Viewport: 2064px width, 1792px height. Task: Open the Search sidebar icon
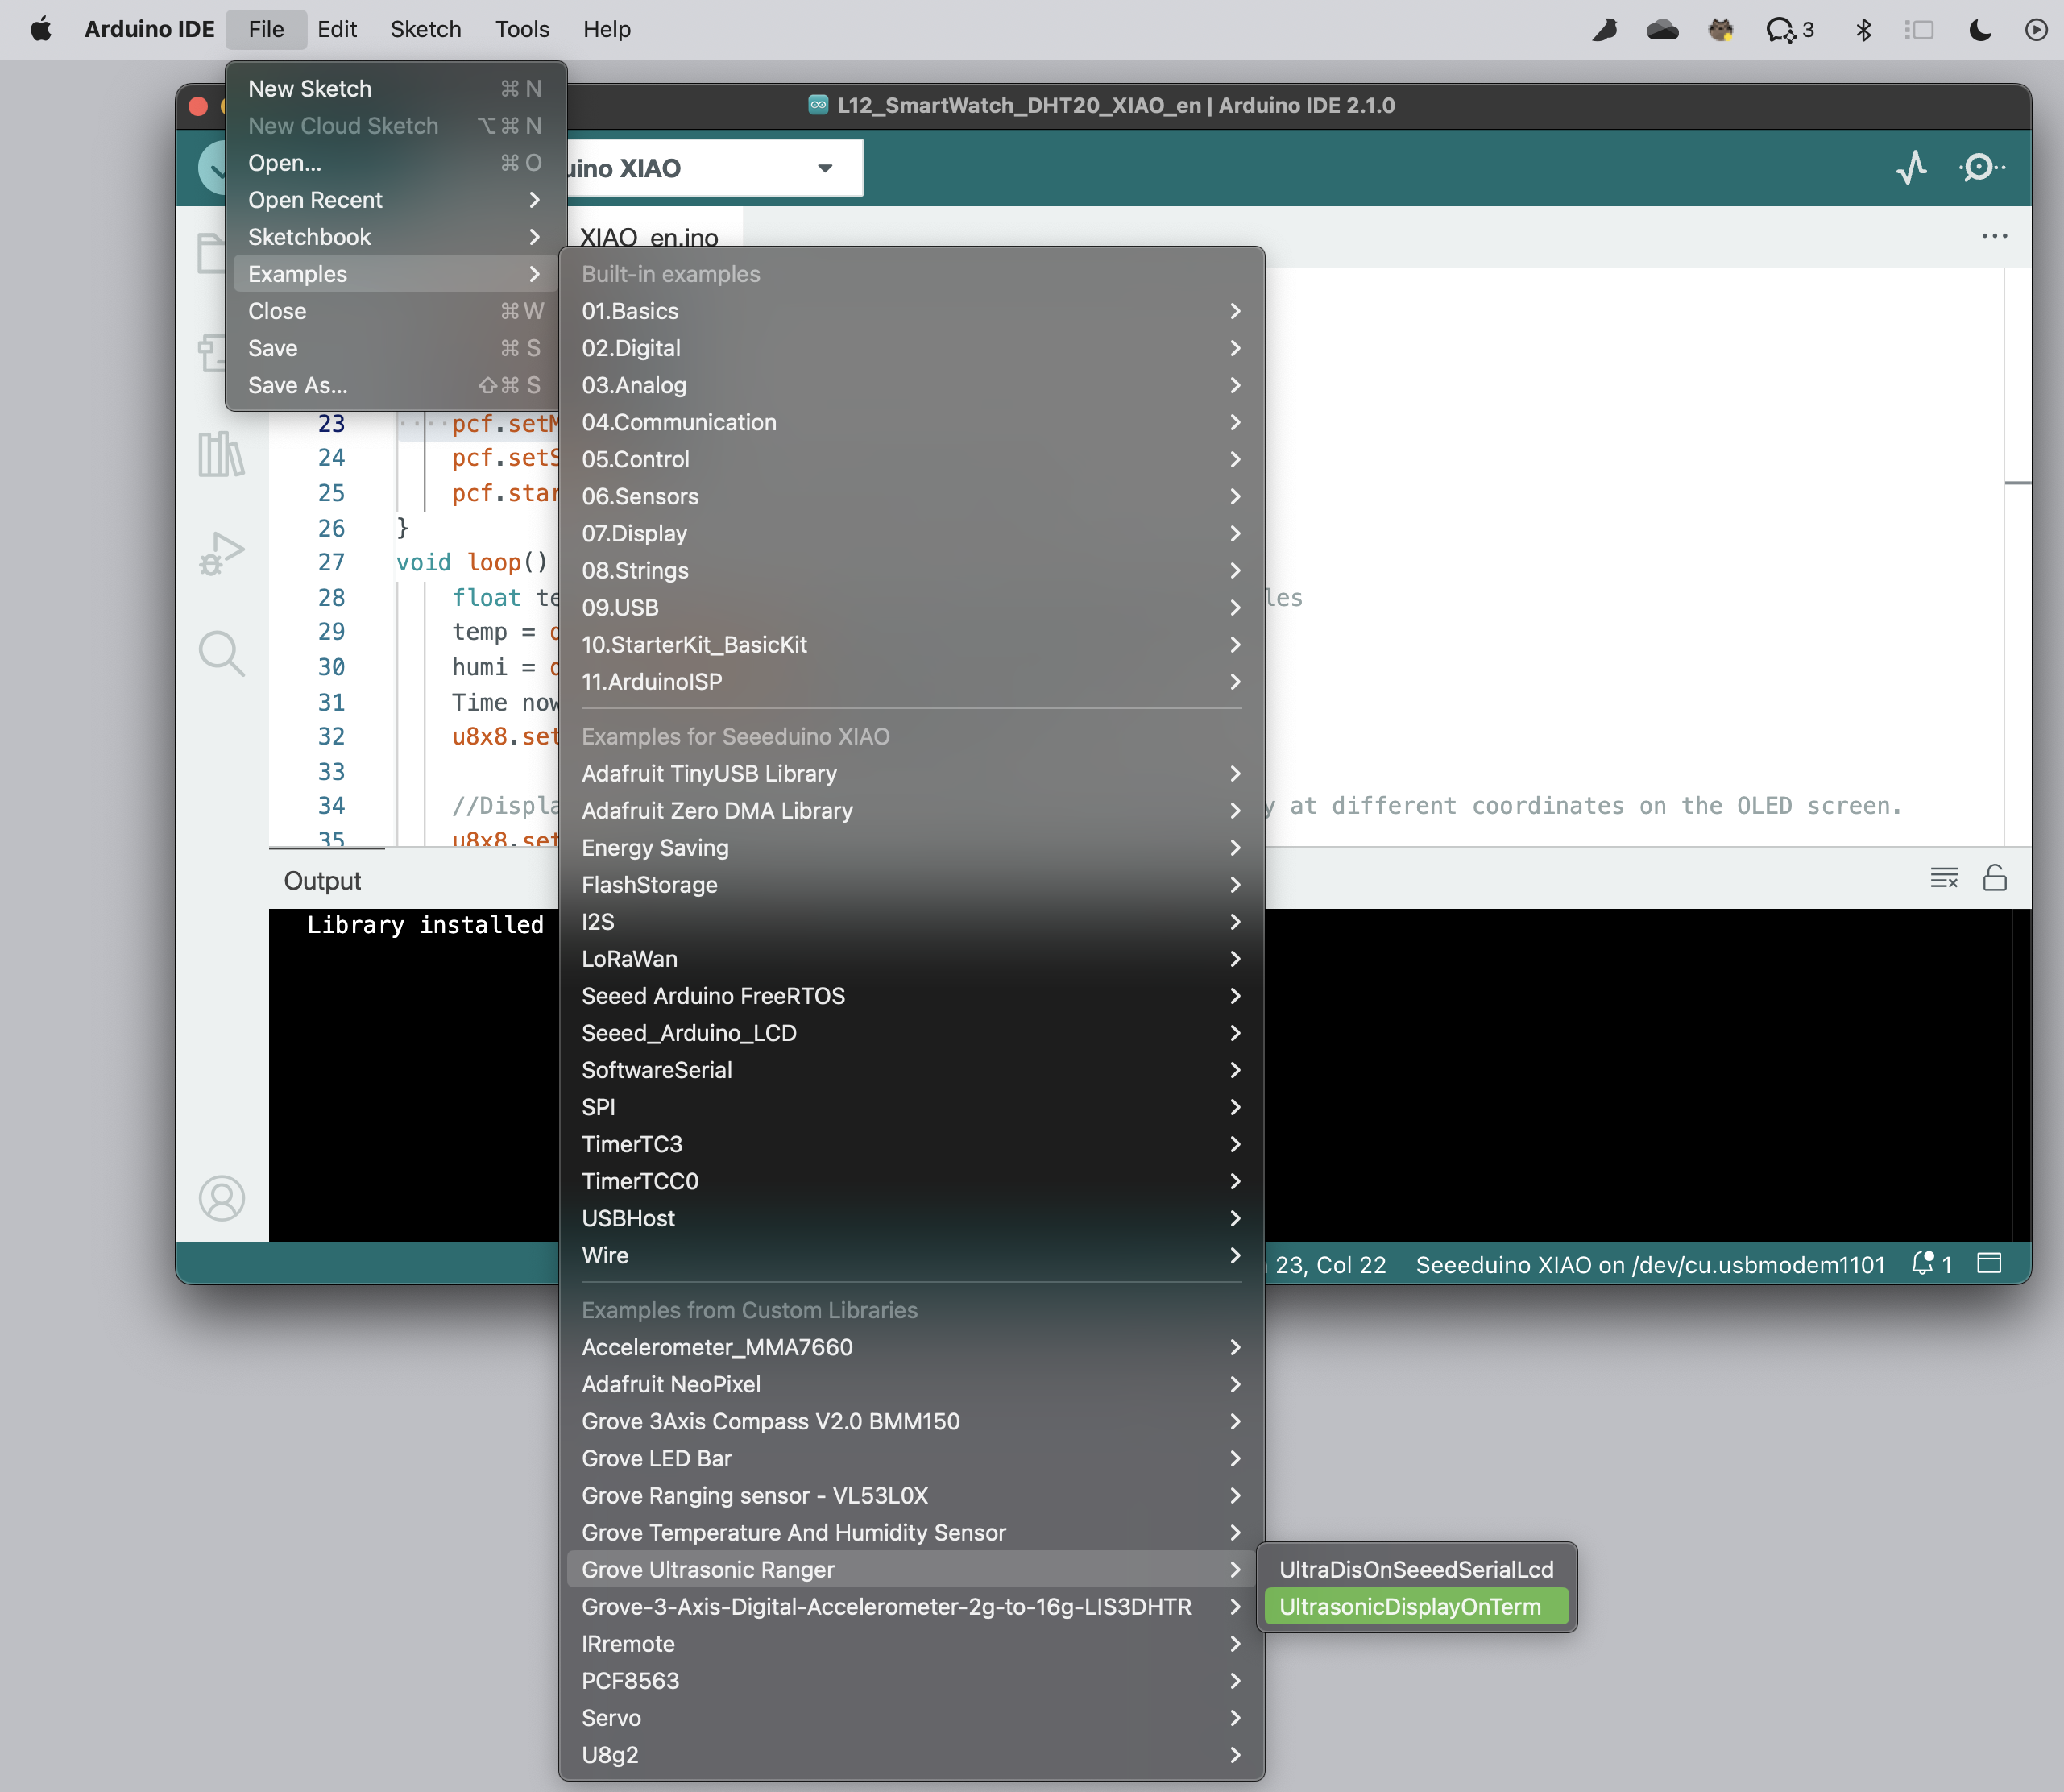[x=221, y=654]
